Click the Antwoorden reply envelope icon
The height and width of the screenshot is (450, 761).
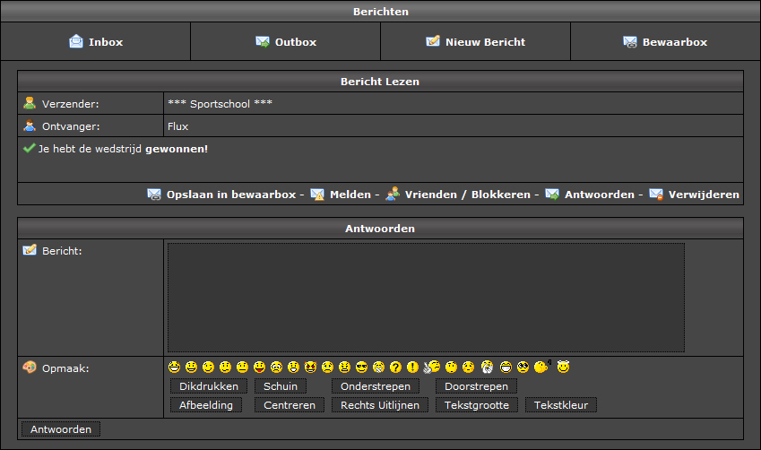pyautogui.click(x=552, y=195)
